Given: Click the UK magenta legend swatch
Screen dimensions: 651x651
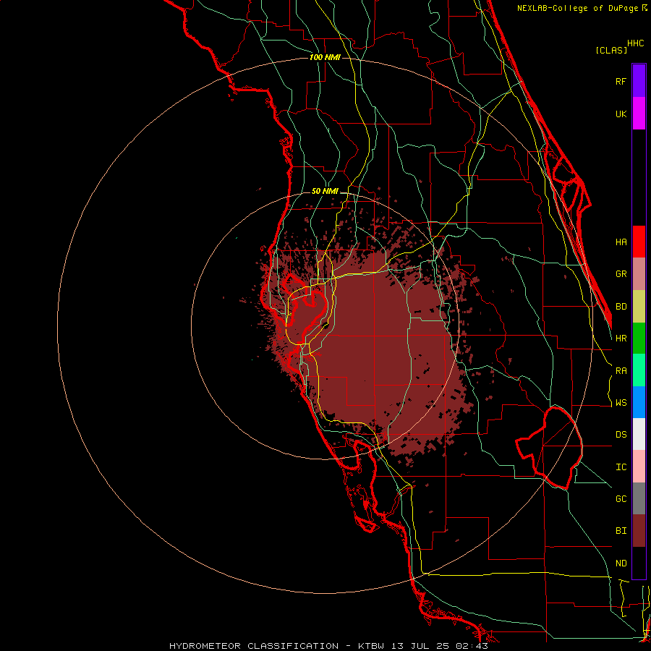Looking at the screenshot, I should click(639, 114).
